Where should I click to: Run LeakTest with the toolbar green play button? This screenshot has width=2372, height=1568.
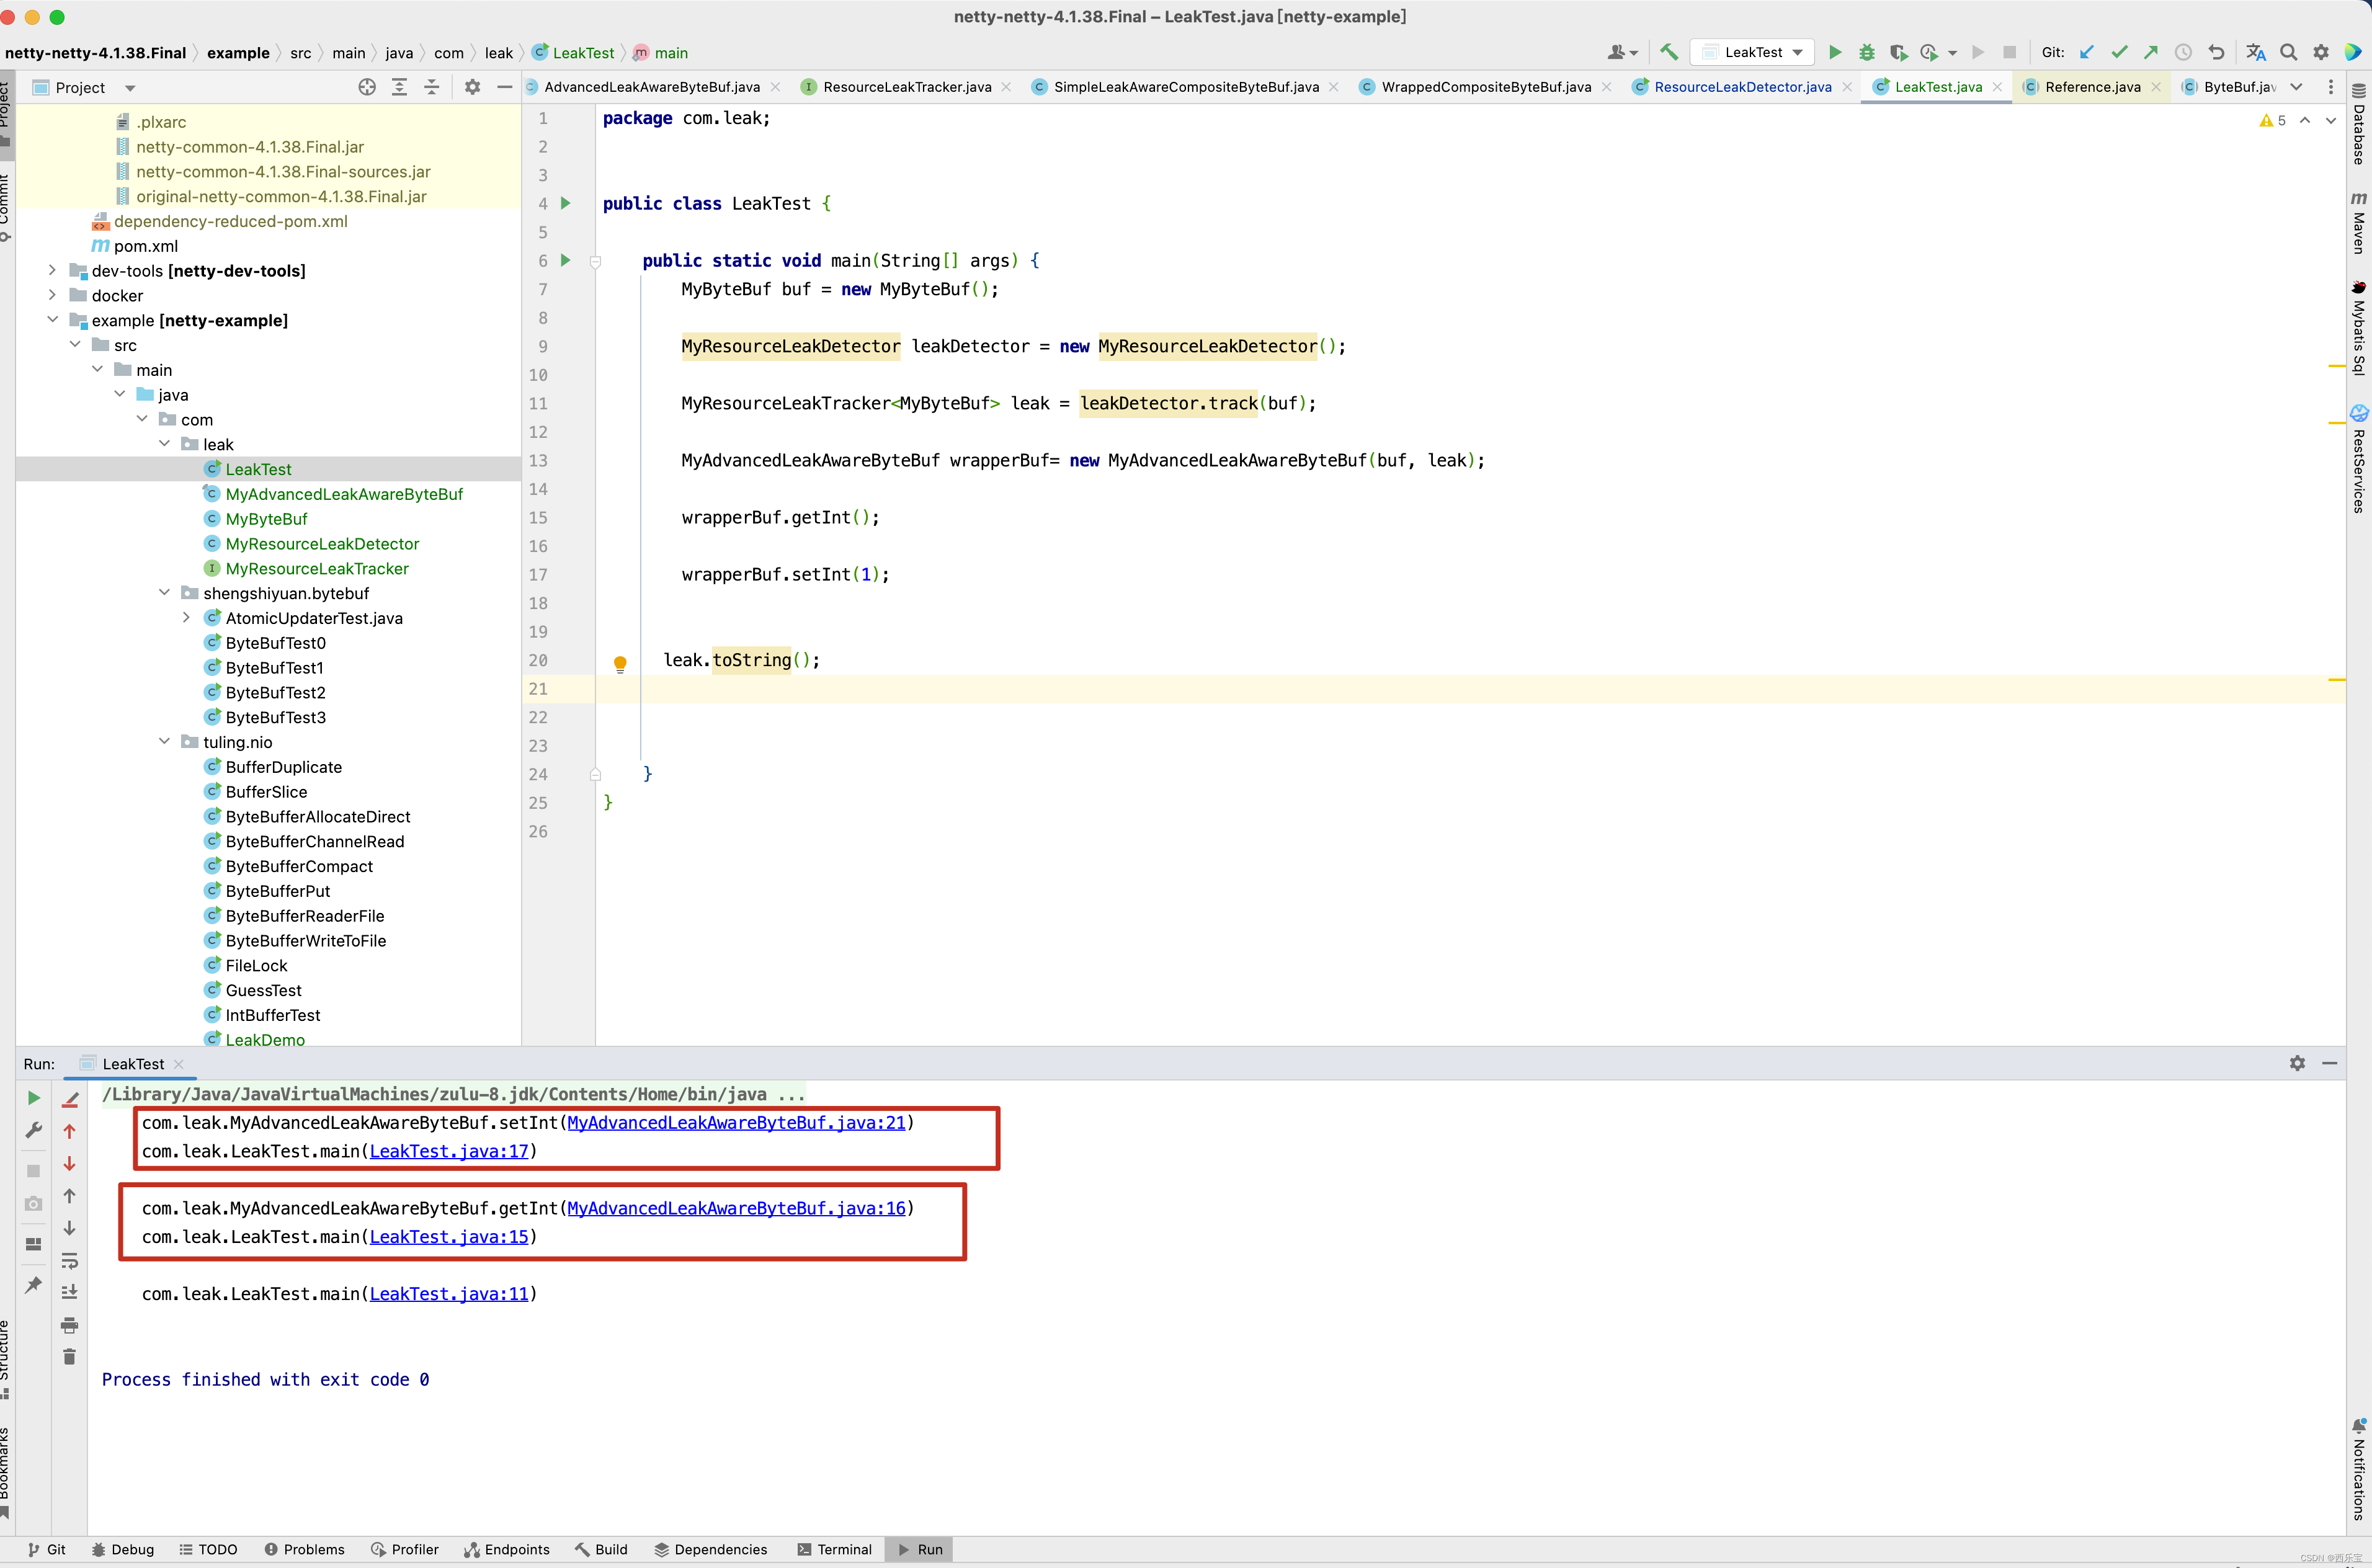click(x=1835, y=52)
